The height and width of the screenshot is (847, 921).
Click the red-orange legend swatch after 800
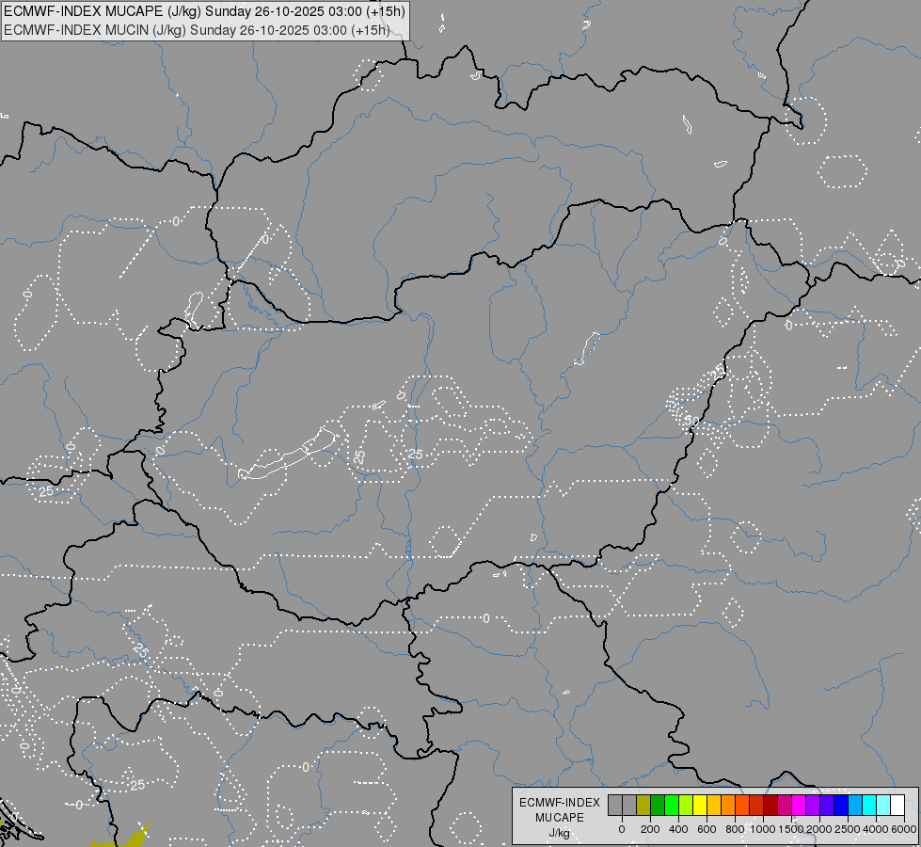click(x=742, y=805)
